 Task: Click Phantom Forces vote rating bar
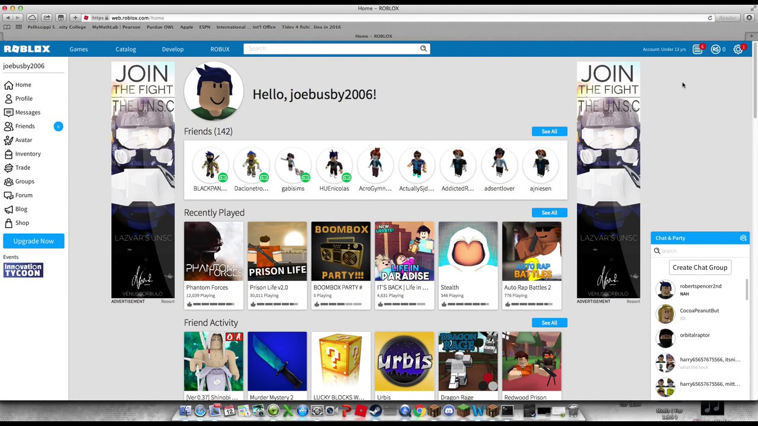coord(214,304)
